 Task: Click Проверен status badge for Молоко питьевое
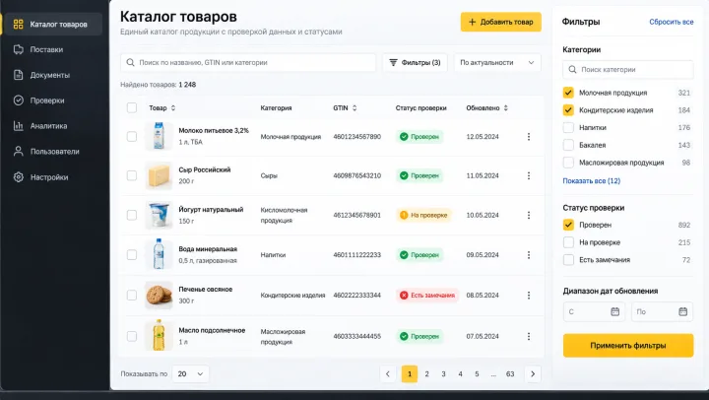click(x=419, y=137)
